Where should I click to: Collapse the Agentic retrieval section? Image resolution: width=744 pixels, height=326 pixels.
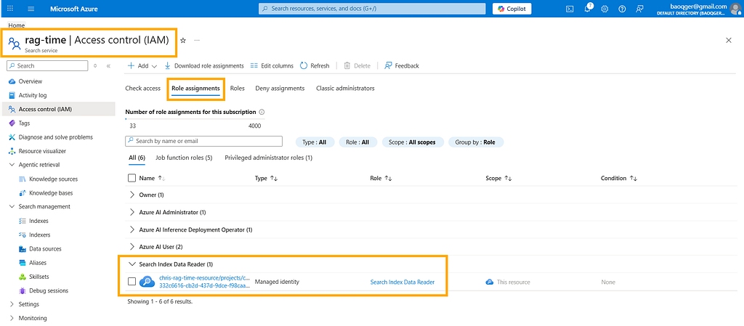[x=12, y=165]
